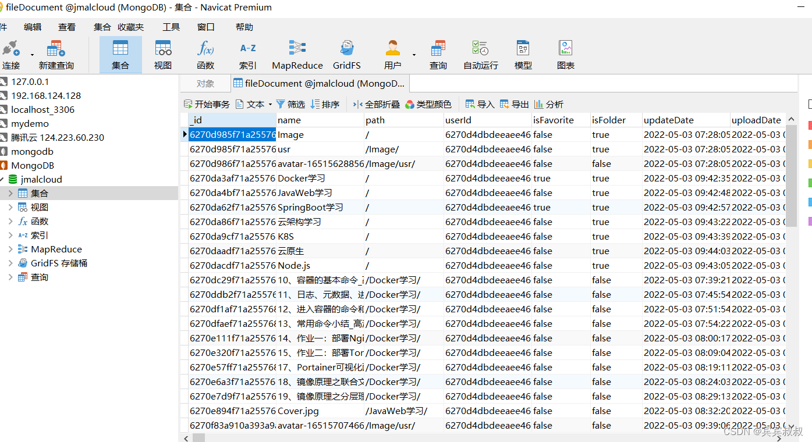Click the 筛选 (Filter) button

[290, 104]
